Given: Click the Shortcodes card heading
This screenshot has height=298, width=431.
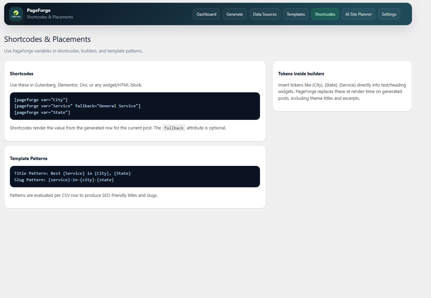Looking at the screenshot, I should (21, 74).
